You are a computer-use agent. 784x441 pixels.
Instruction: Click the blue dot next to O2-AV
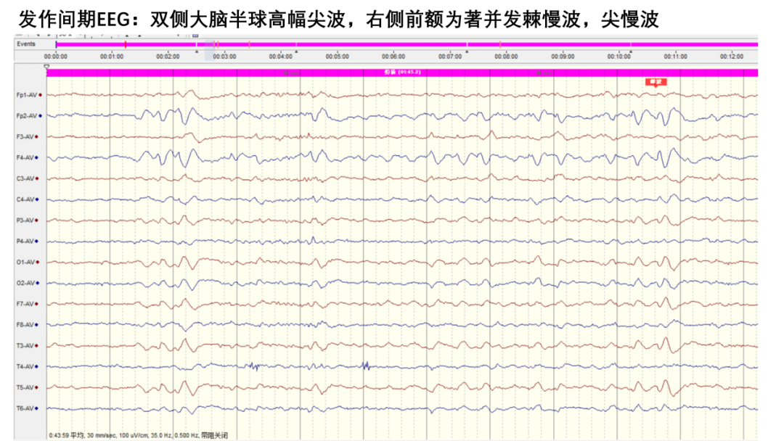click(38, 283)
